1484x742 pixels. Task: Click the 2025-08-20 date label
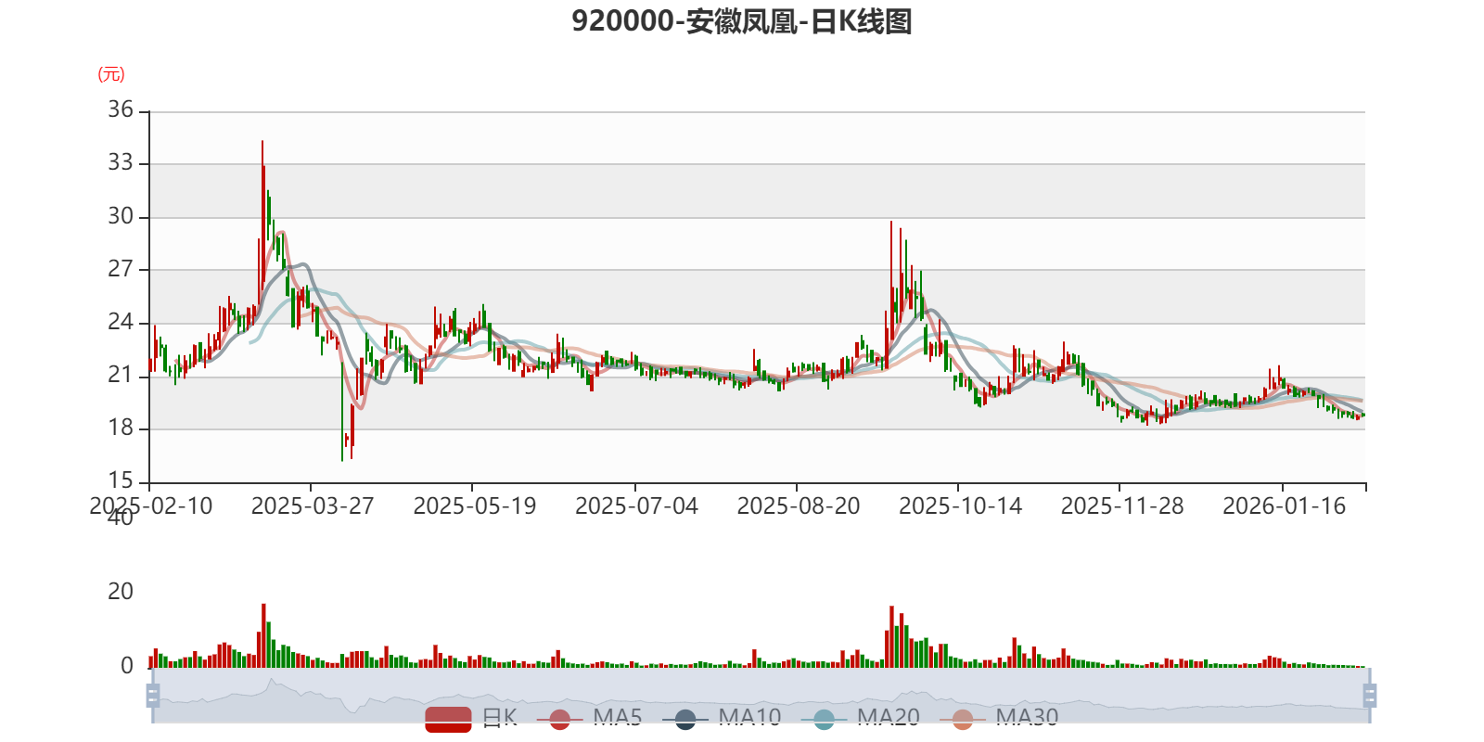click(799, 506)
